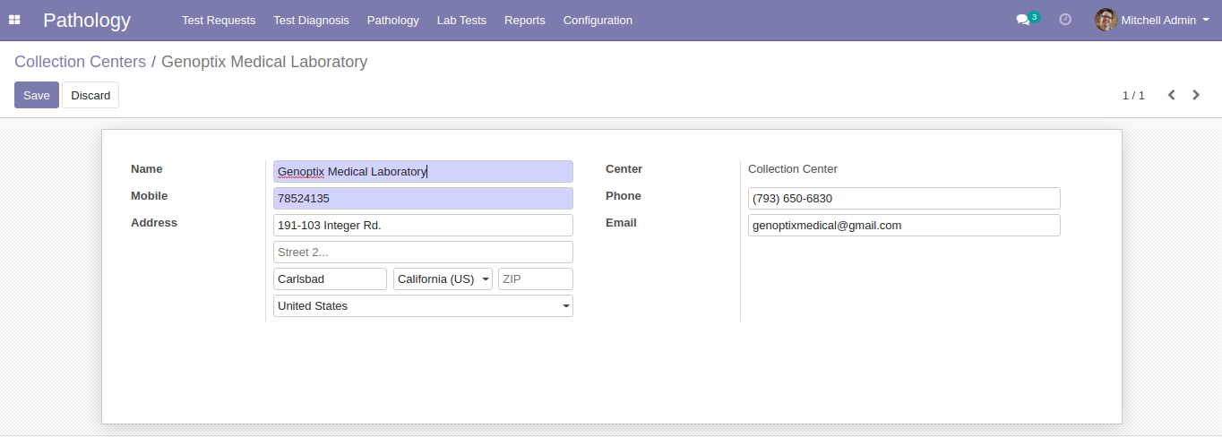Expand the California (US) state dropdown
Image resolution: width=1222 pixels, height=437 pixels.
(x=443, y=279)
